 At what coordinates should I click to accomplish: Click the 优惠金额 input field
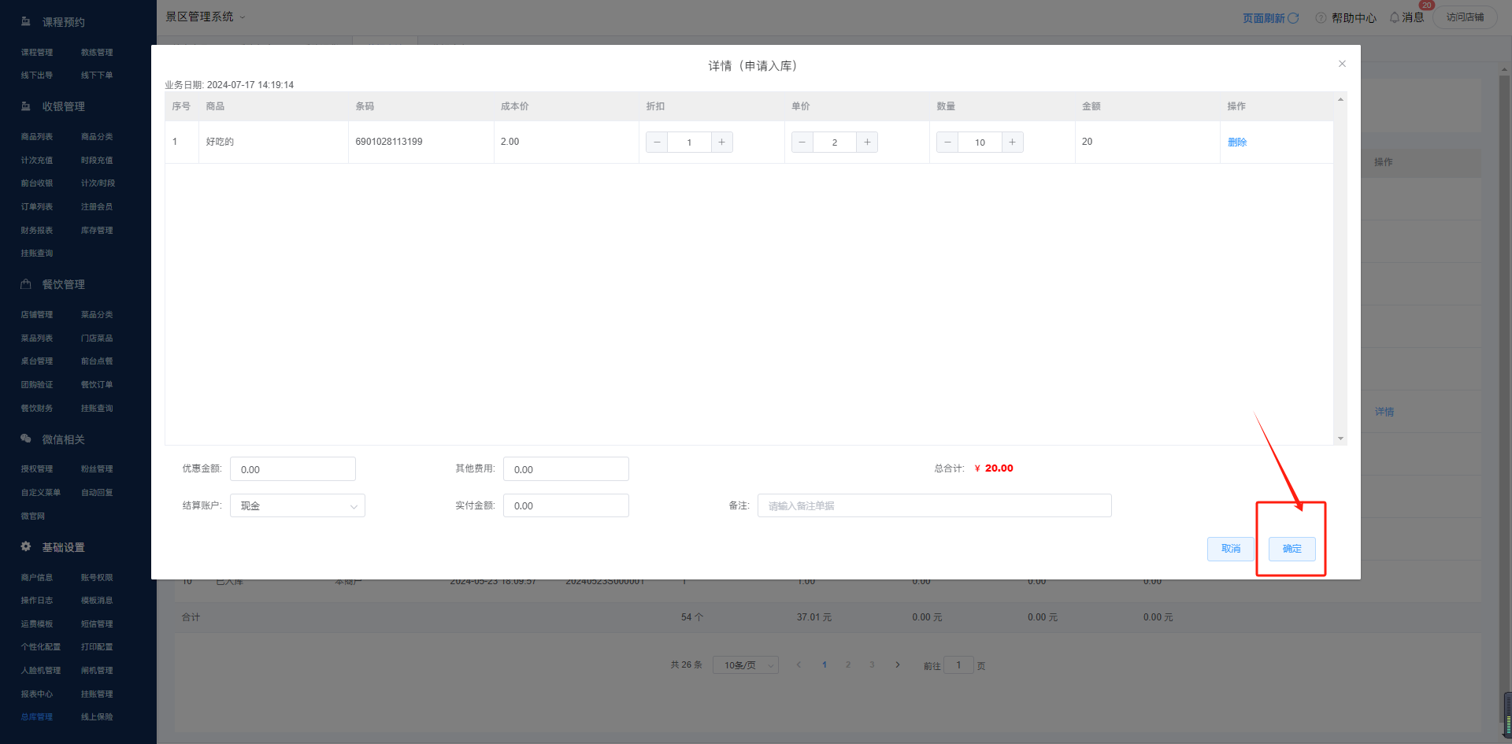(292, 469)
